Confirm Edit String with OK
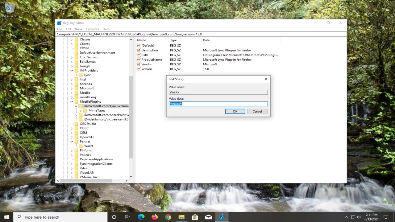The image size is (395, 222). [x=235, y=111]
